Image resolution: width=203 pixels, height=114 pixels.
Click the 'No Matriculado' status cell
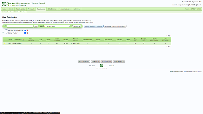tap(75, 44)
